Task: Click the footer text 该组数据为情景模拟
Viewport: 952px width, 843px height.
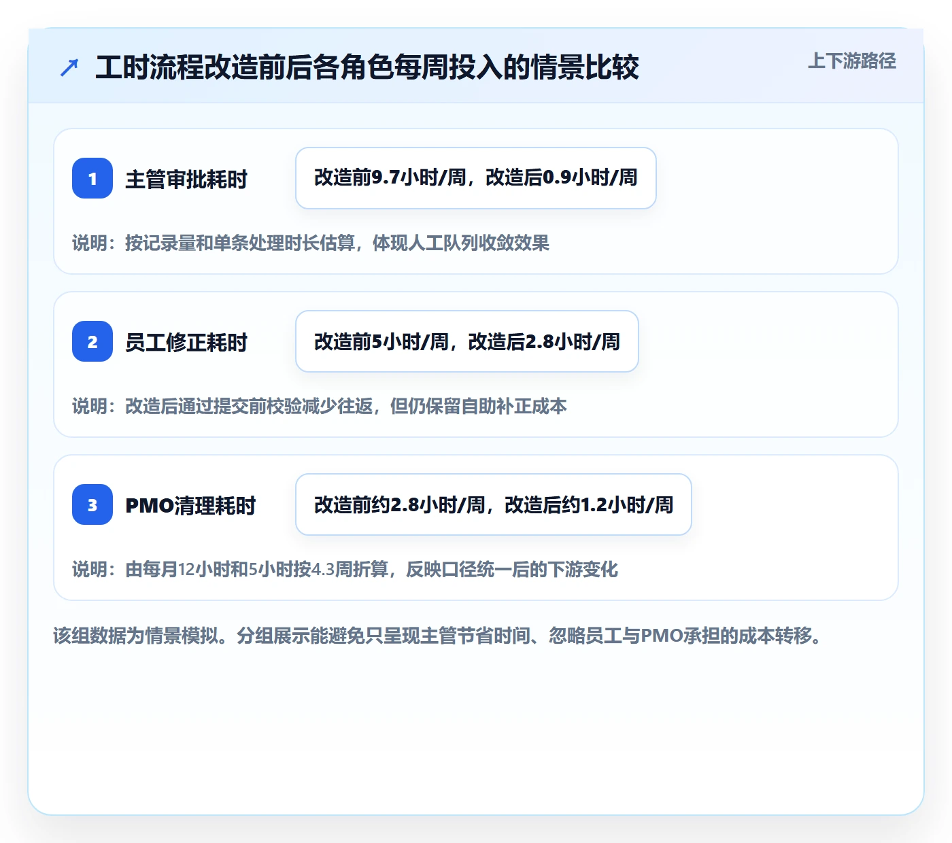Action: pyautogui.click(x=439, y=636)
